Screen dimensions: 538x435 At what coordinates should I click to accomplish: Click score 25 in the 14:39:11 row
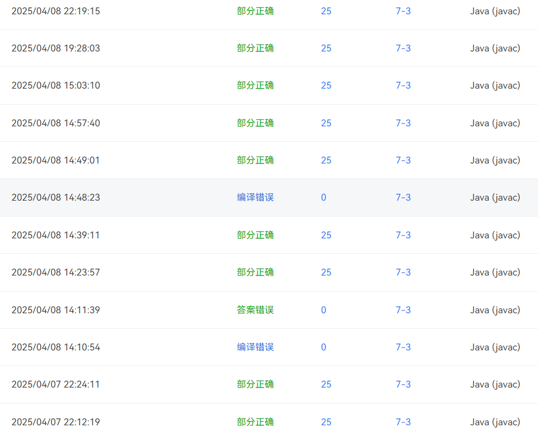click(x=326, y=235)
